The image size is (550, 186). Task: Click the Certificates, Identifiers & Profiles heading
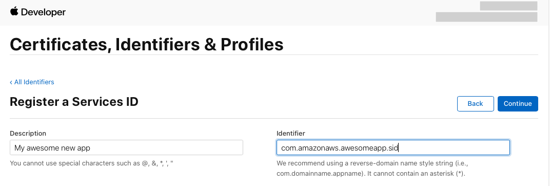coord(147,45)
